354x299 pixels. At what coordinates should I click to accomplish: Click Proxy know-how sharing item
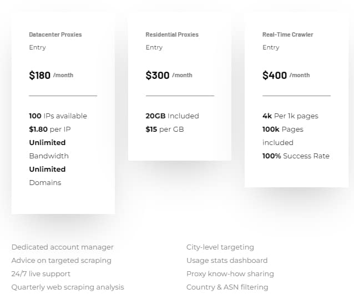(x=230, y=274)
